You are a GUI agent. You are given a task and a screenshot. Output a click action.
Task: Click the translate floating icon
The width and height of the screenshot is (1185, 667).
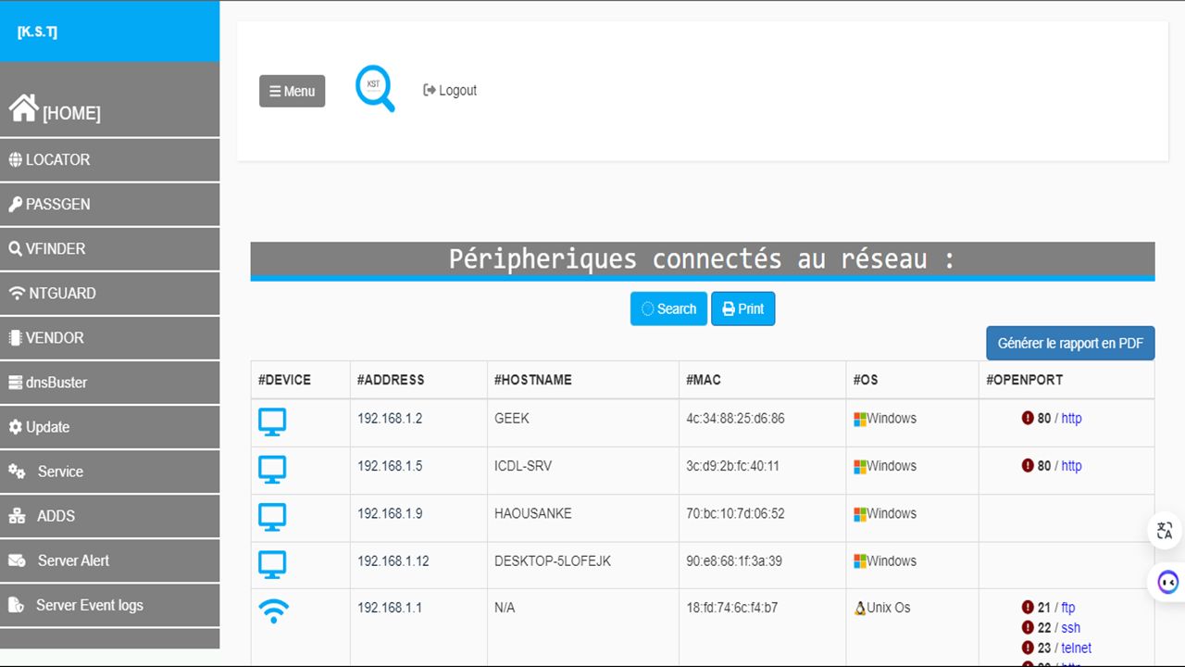[1166, 530]
